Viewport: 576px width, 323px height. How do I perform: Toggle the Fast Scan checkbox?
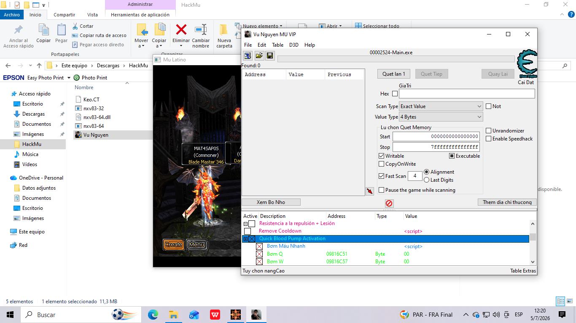click(x=382, y=176)
